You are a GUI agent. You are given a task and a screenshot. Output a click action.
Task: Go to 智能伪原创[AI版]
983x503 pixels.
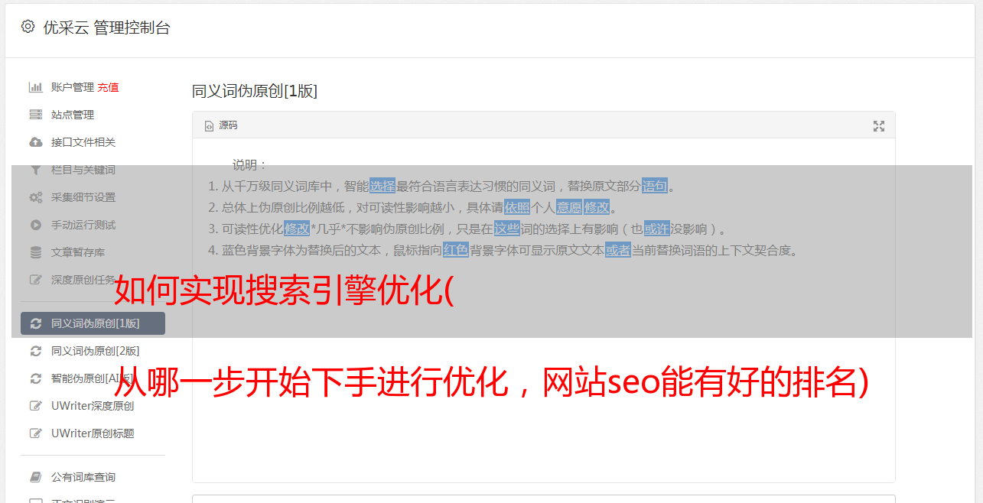[x=93, y=378]
